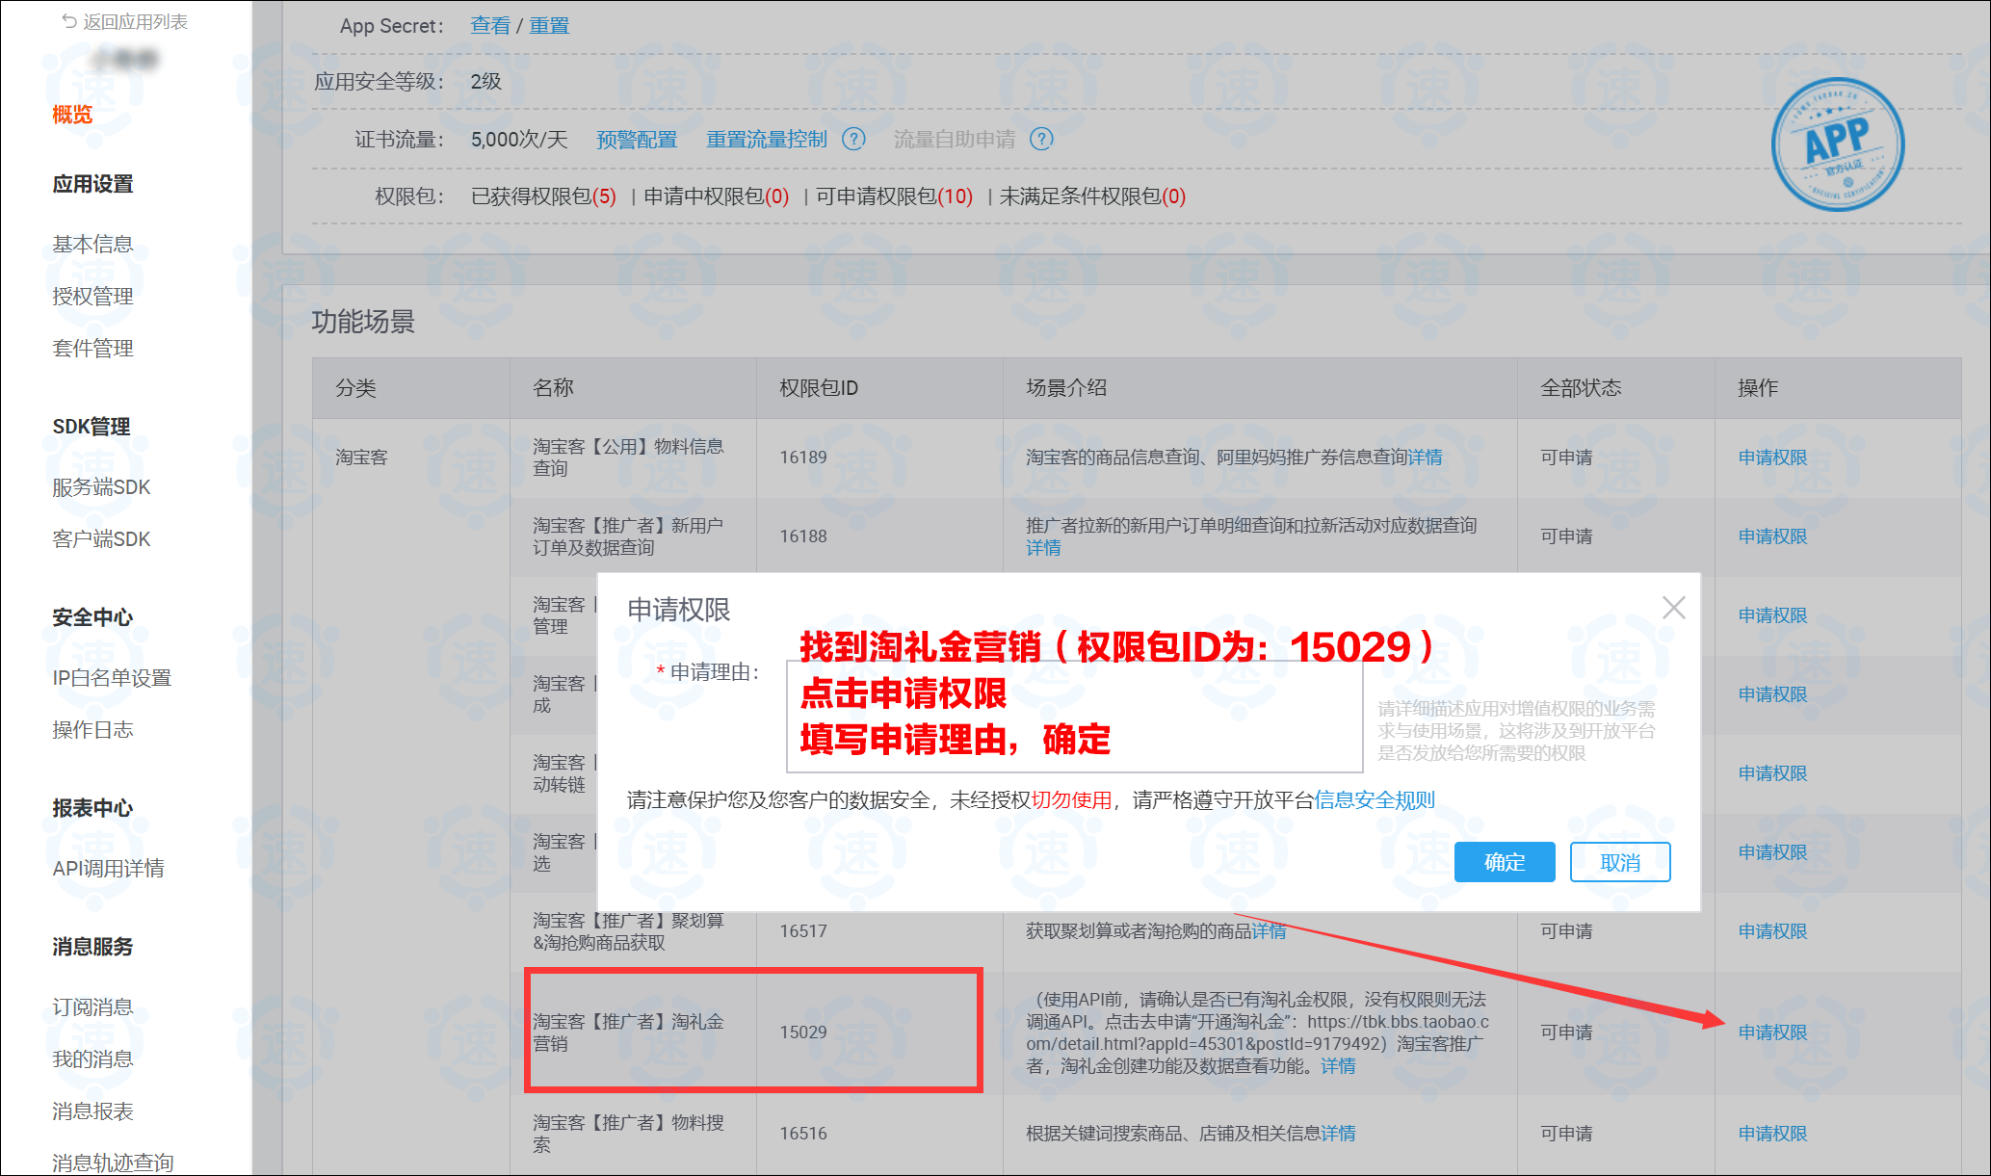Click the 功能场景 section heading

click(363, 322)
